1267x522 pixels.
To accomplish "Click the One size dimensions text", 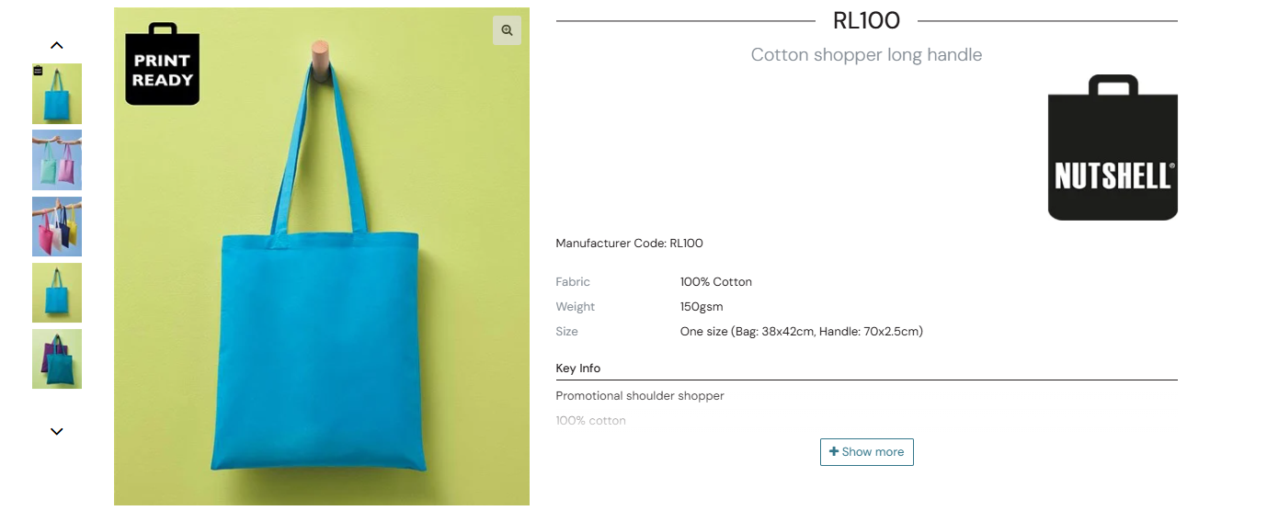I will [x=801, y=332].
